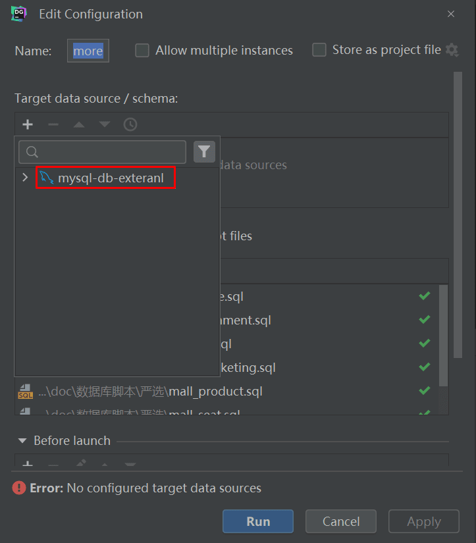Click the dialog's main vertical scrollbar
Viewport: 476px width, 543px height.
click(x=458, y=215)
